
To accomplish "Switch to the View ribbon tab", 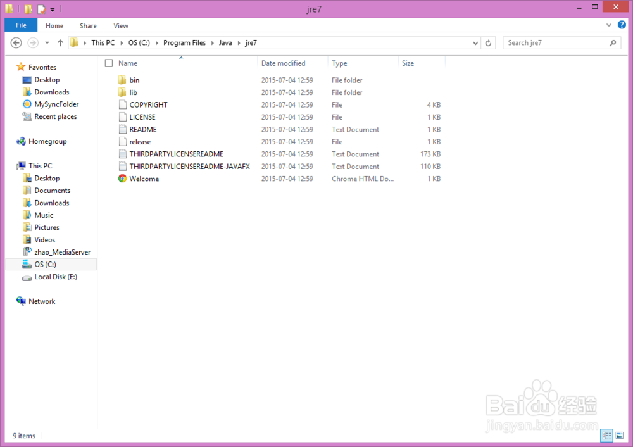I will [121, 26].
